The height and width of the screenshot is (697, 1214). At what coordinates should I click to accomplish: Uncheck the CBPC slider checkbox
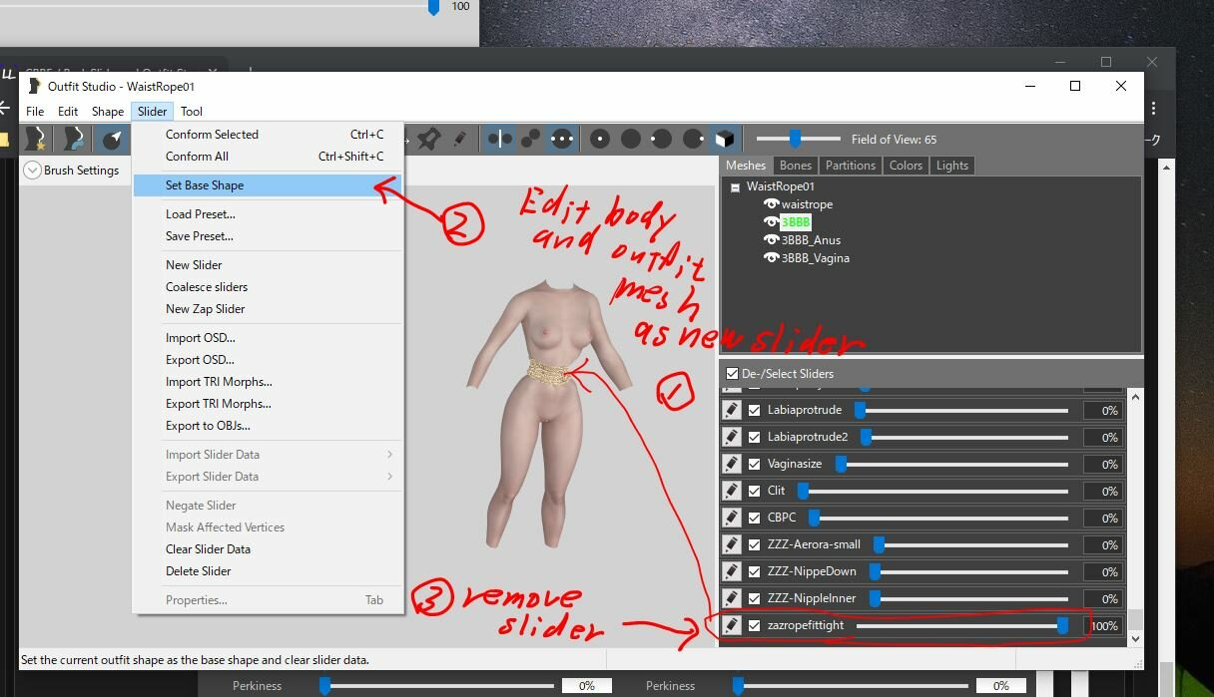[x=755, y=518]
